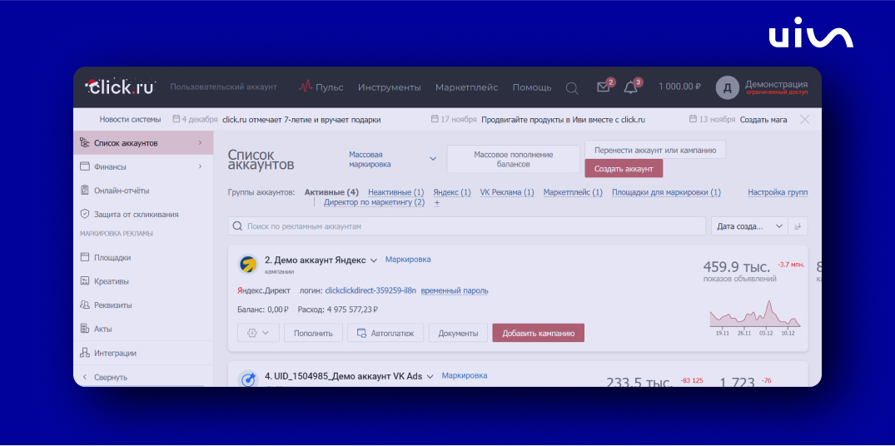895x446 pixels.
Task: Click the VK Ads account logo icon
Action: pos(248,378)
